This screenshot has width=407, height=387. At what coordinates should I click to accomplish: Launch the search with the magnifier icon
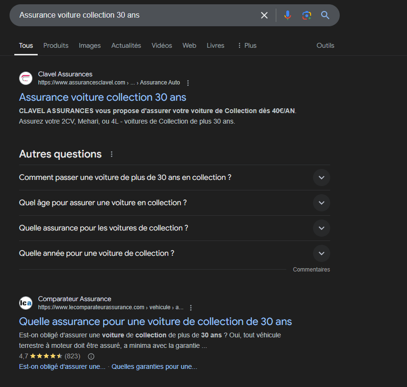325,15
